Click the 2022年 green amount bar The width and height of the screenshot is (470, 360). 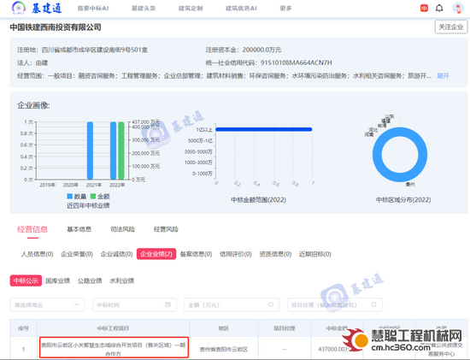click(121, 150)
